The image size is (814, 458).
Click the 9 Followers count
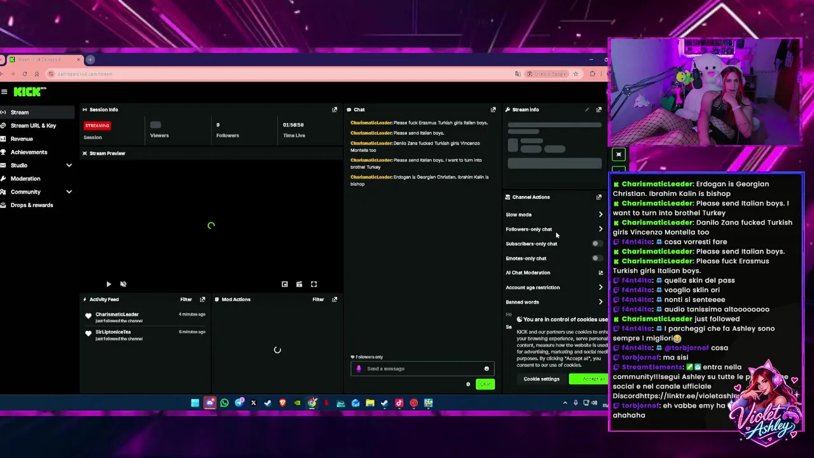[217, 125]
